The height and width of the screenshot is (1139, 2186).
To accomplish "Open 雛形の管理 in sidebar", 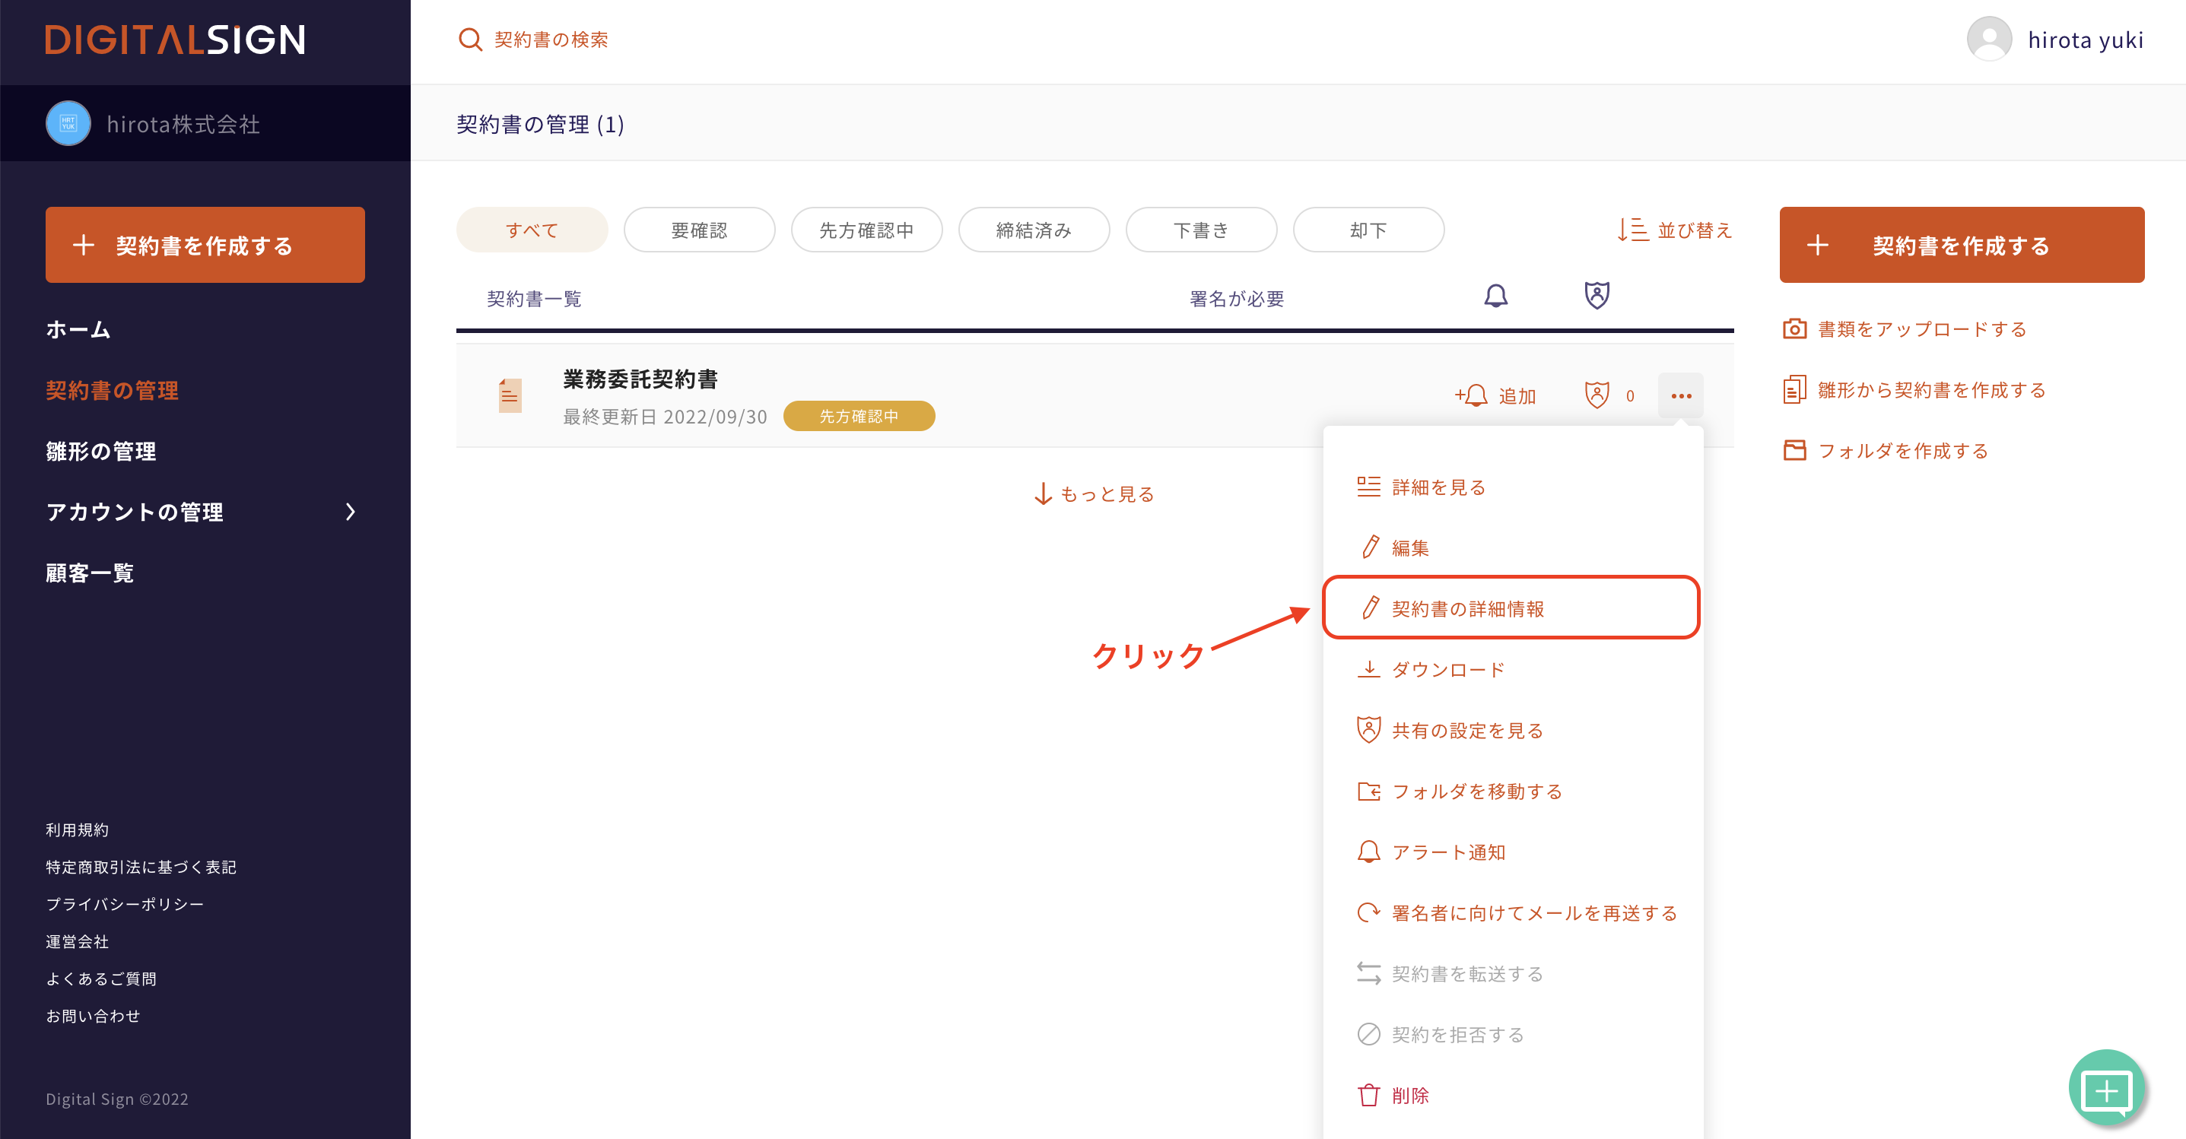I will click(x=101, y=451).
